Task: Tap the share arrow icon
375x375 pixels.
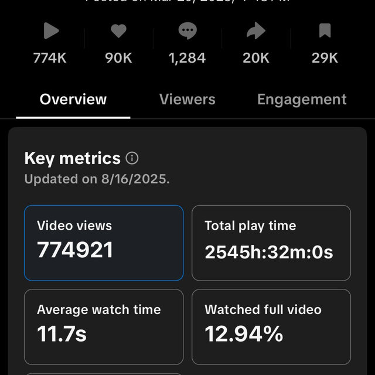Action: click(256, 30)
